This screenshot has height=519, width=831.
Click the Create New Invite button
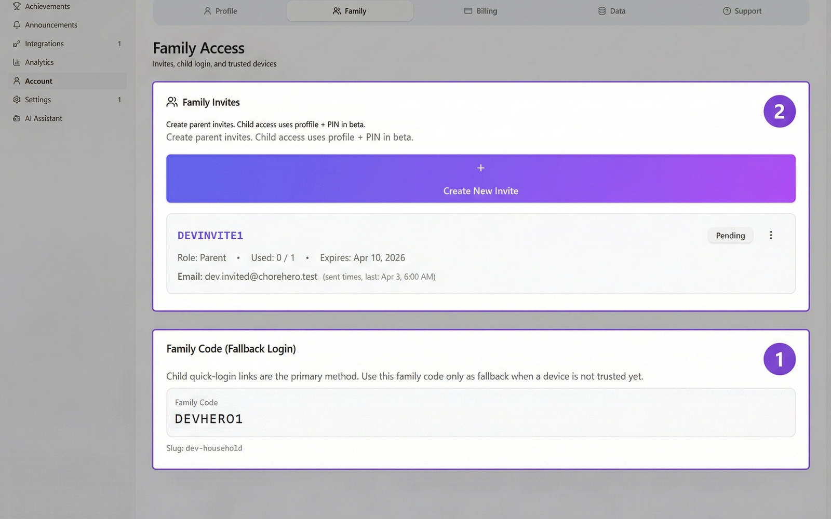[480, 179]
